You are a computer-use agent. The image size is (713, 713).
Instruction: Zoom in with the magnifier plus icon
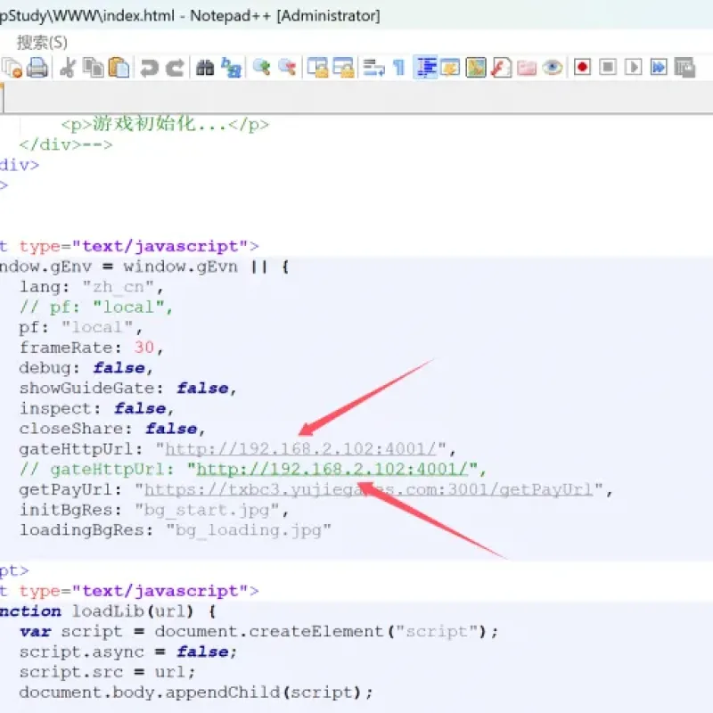tap(261, 68)
